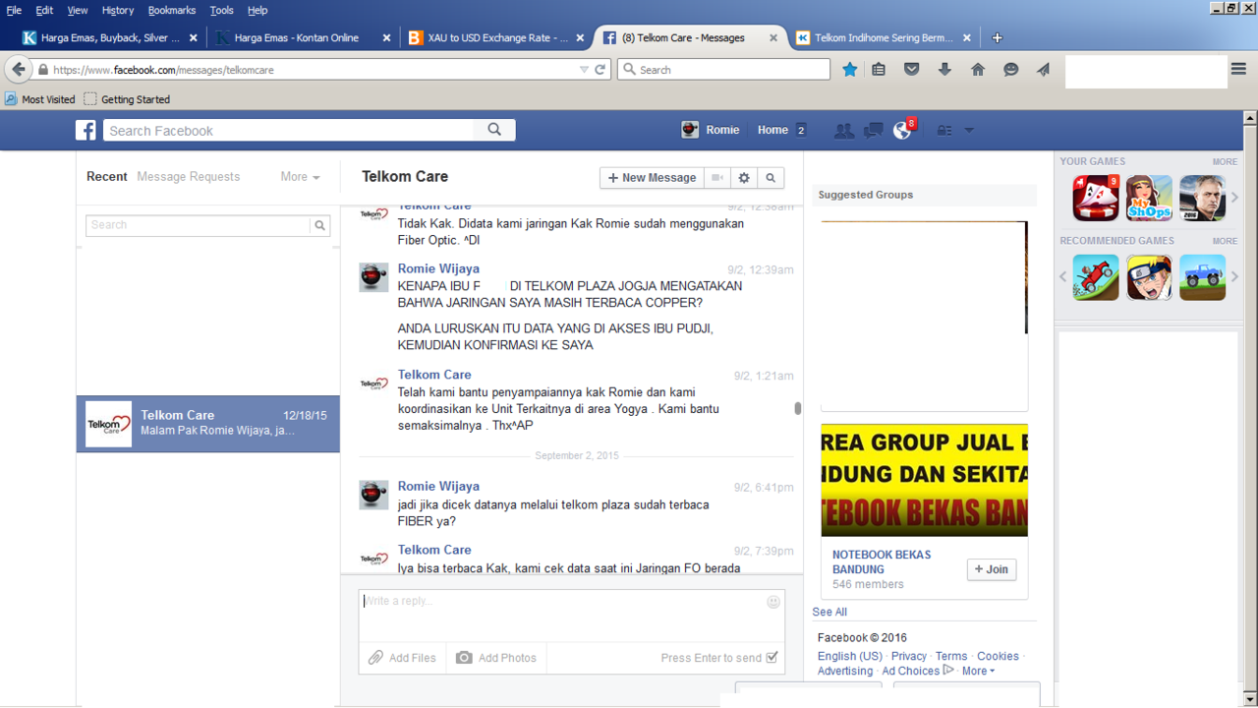Image resolution: width=1258 pixels, height=708 pixels.
Task: Bookmark this page with the star icon
Action: (850, 70)
